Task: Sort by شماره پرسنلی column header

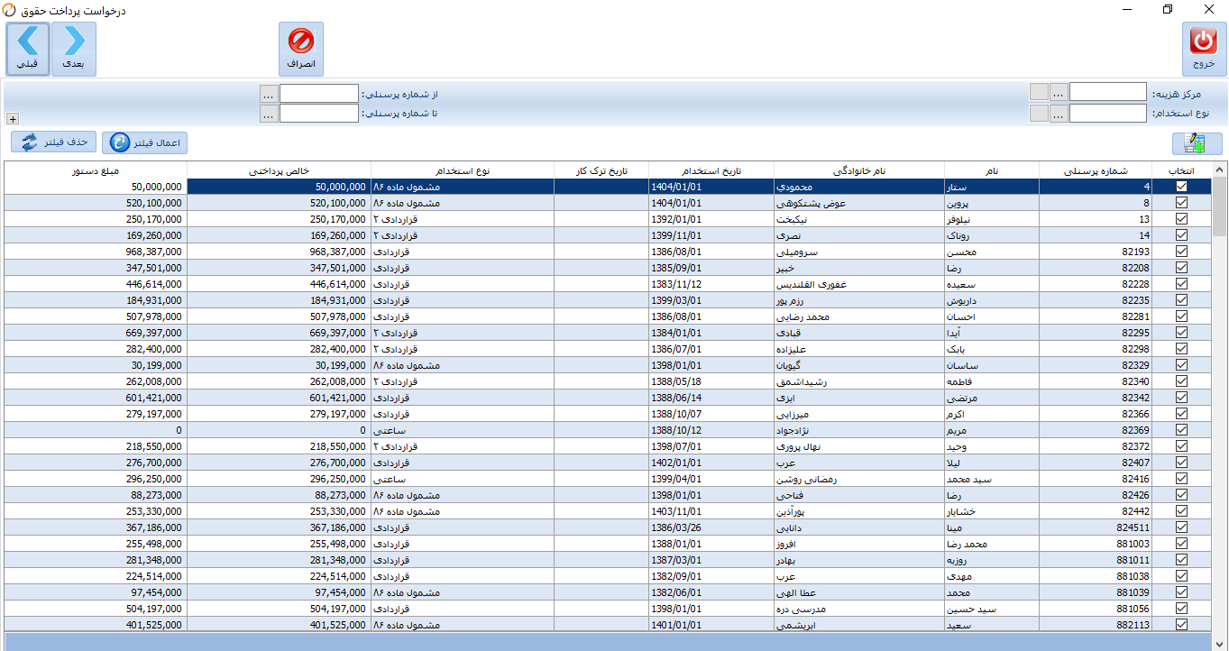Action: (1096, 170)
